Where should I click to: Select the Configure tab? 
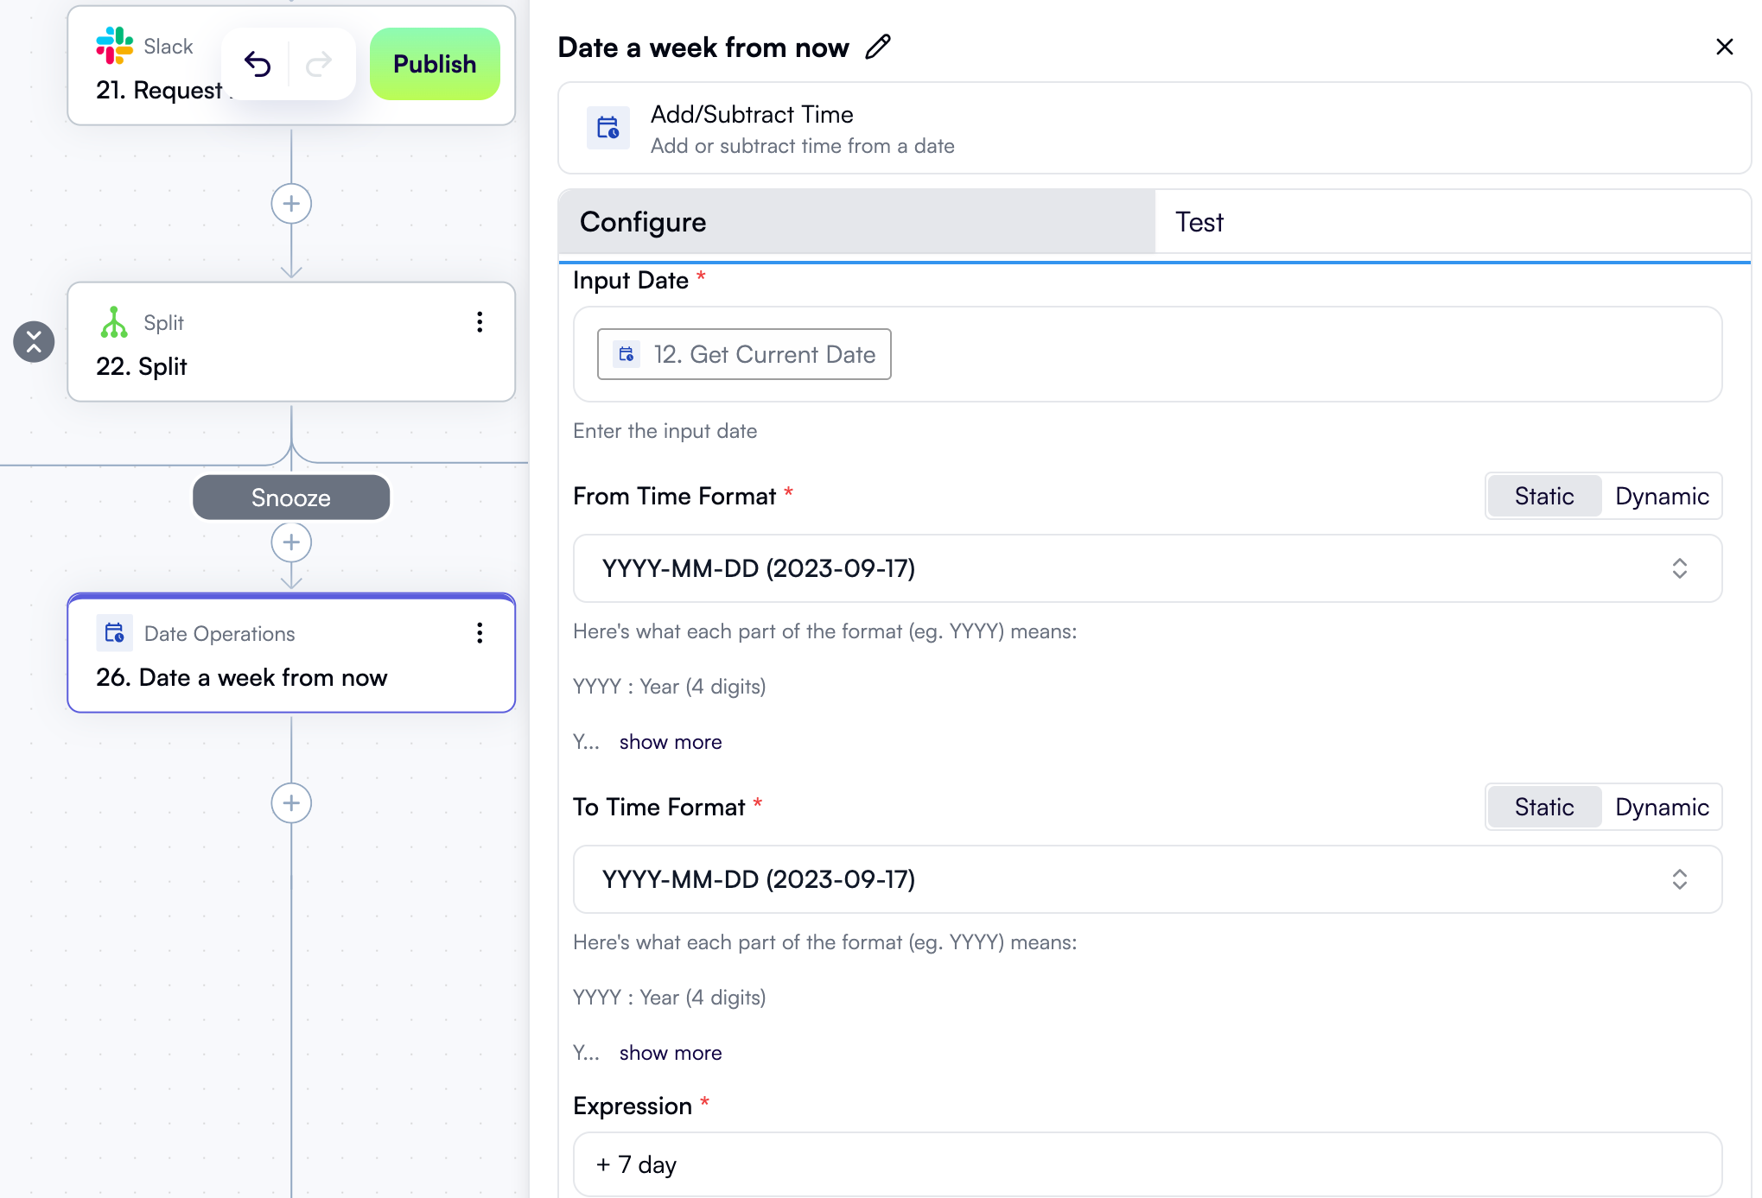pyautogui.click(x=642, y=222)
